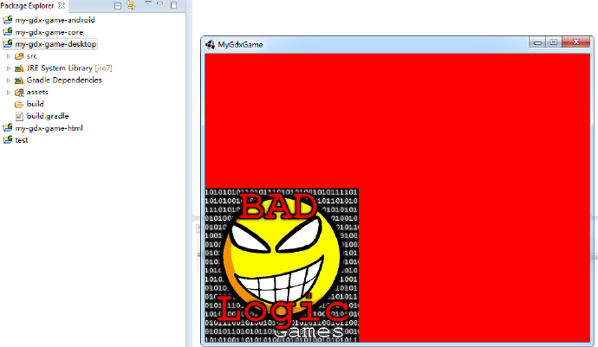Click the MyGdxGame window title text
598x347 pixels.
click(x=240, y=45)
